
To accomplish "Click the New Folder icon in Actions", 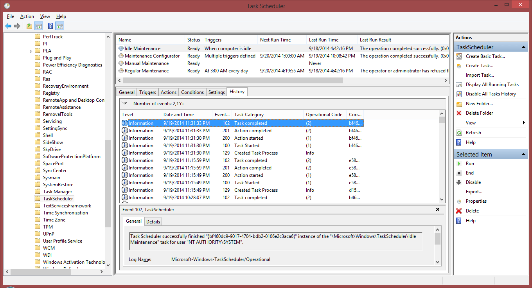I will coord(459,104).
